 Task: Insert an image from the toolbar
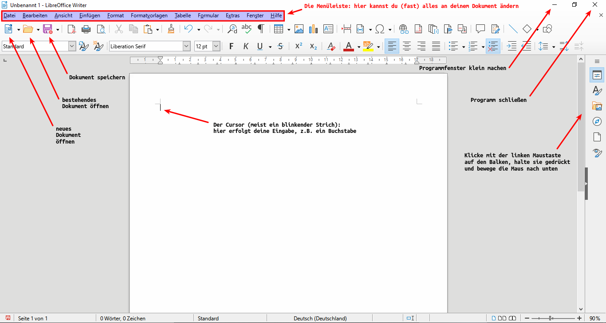[x=299, y=29]
